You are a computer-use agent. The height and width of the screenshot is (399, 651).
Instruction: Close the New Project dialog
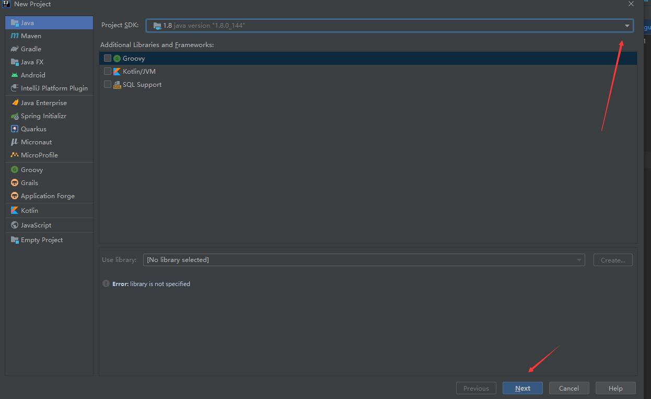click(x=631, y=4)
